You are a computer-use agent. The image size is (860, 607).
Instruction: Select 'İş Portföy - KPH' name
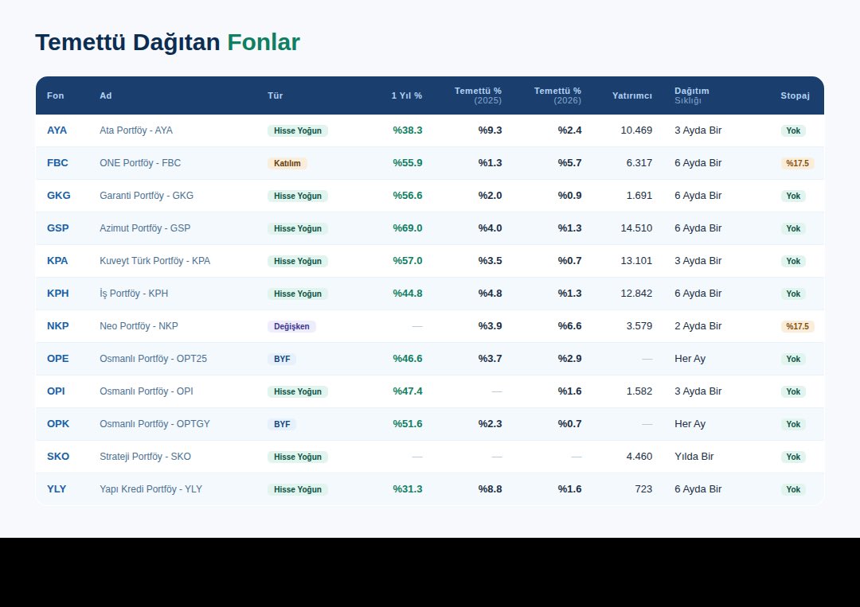click(x=134, y=293)
